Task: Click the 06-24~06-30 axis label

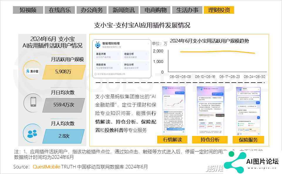Action: (254, 76)
